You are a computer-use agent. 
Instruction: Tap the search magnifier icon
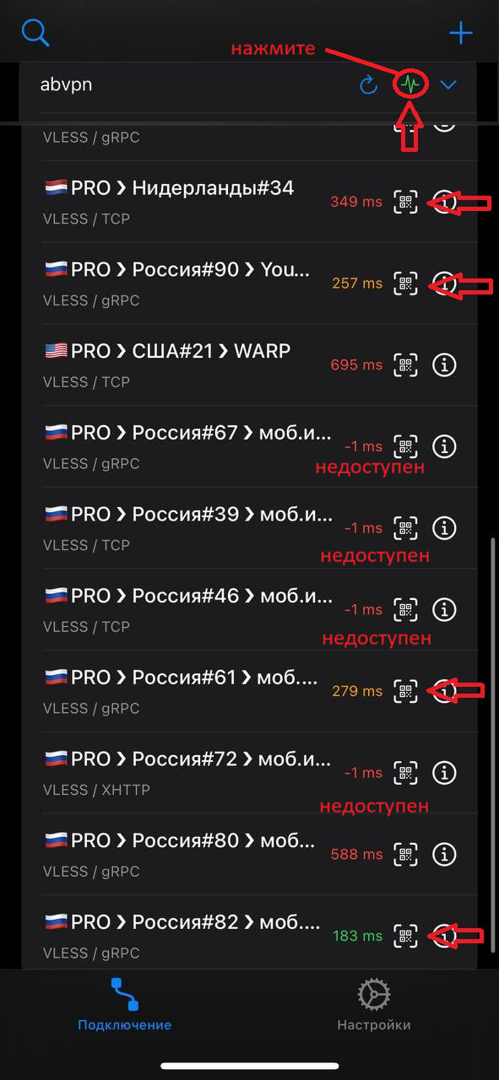pyautogui.click(x=35, y=33)
